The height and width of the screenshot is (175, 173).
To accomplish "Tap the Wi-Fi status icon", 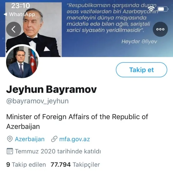I will (151, 9).
